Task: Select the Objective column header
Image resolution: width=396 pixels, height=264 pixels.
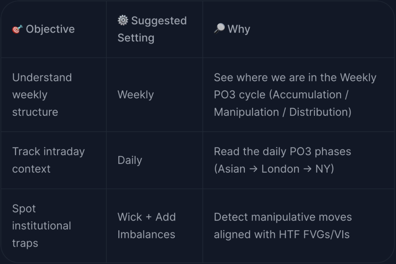Action: 43,29
